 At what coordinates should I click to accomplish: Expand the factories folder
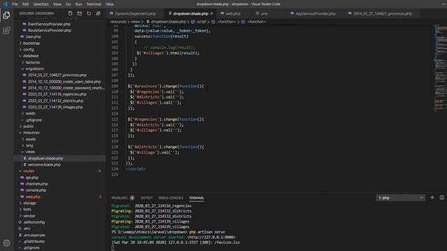(33, 62)
